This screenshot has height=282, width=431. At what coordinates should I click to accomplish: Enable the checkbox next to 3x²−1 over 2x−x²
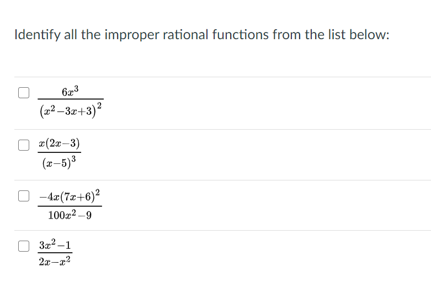[x=24, y=246]
